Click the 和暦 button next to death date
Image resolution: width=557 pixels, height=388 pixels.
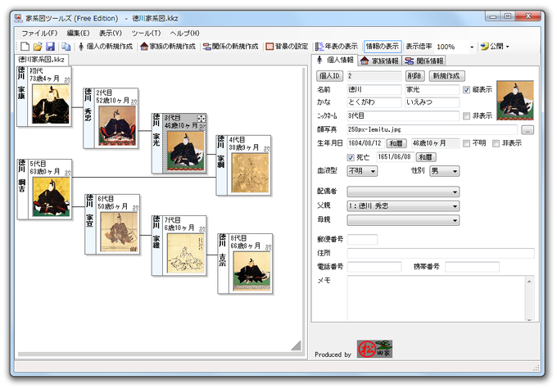click(426, 157)
